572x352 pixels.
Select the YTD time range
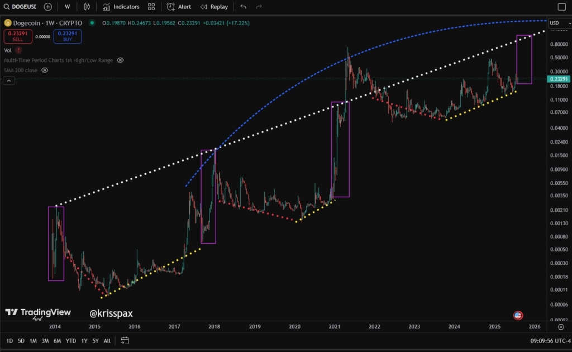point(71,341)
